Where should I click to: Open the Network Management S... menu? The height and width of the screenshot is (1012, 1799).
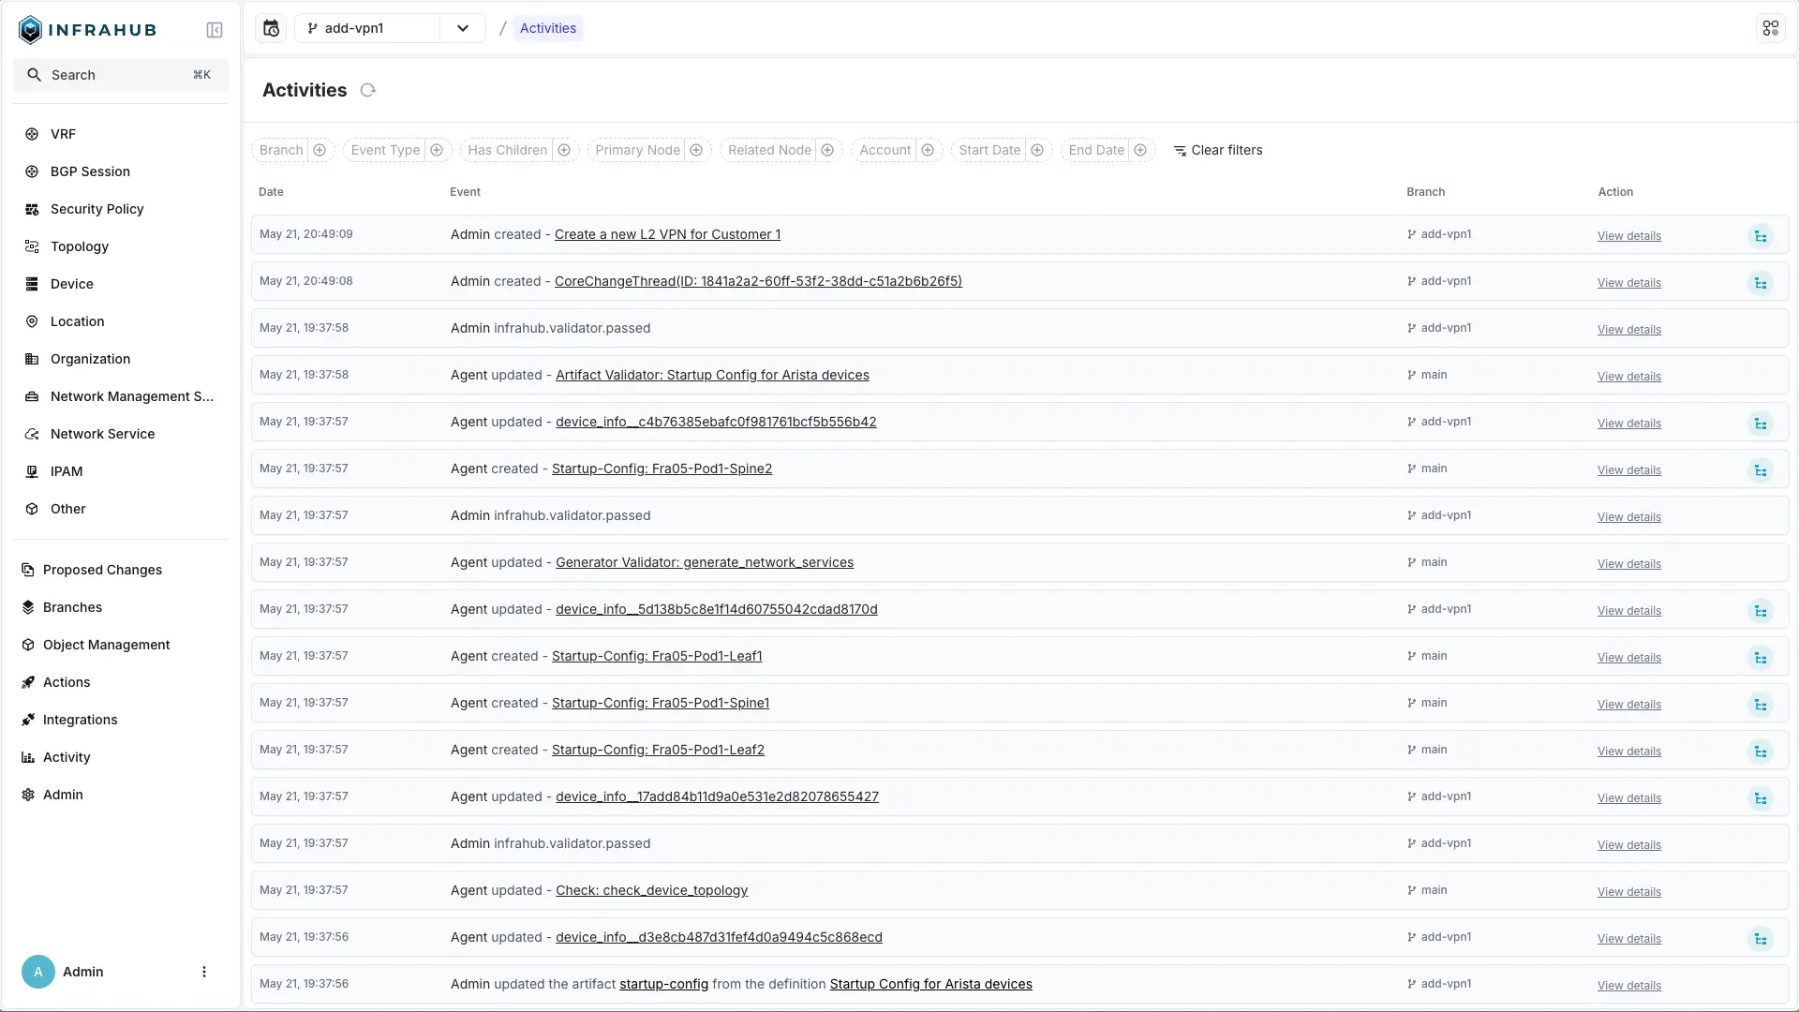coord(121,396)
